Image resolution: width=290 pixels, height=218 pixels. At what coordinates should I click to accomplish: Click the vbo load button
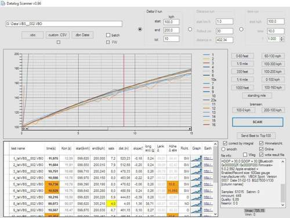(32, 35)
